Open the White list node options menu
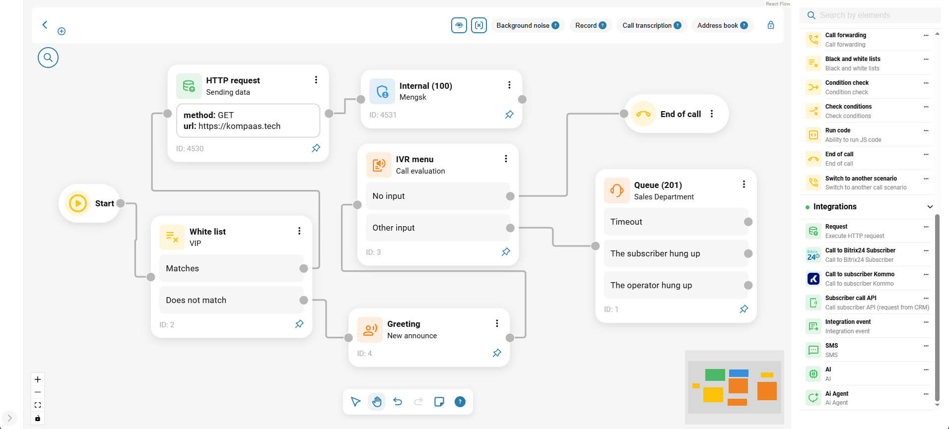949x429 pixels. pyautogui.click(x=299, y=231)
